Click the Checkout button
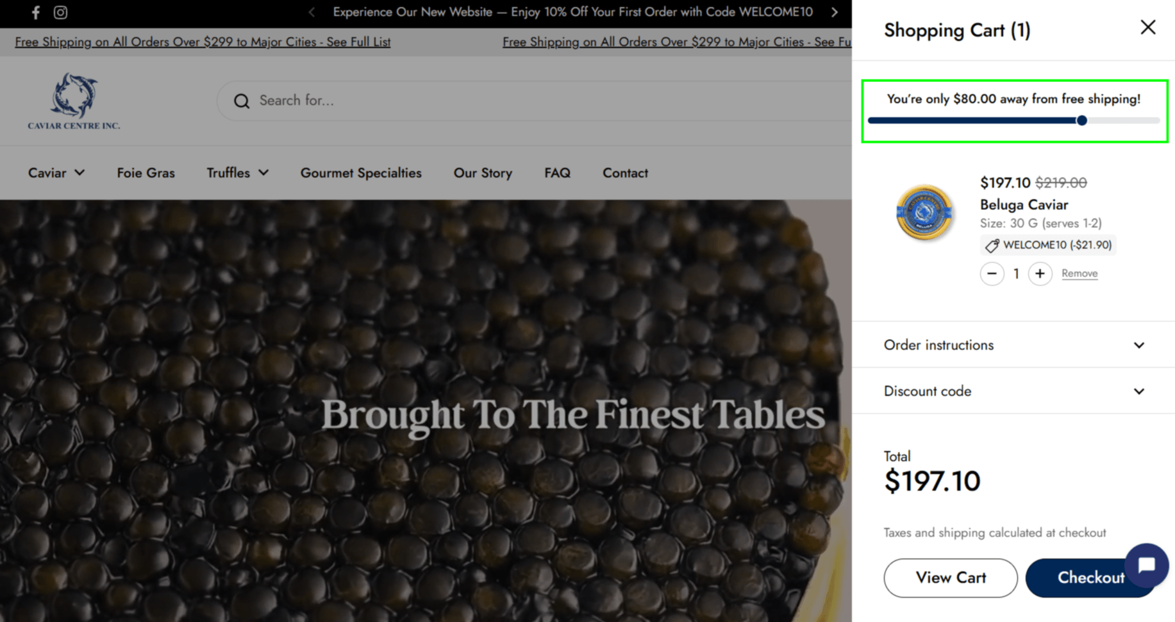This screenshot has width=1175, height=622. pos(1090,578)
